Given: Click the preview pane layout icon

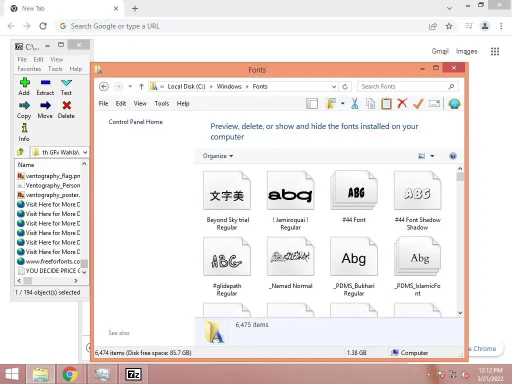Looking at the screenshot, I should (311, 103).
